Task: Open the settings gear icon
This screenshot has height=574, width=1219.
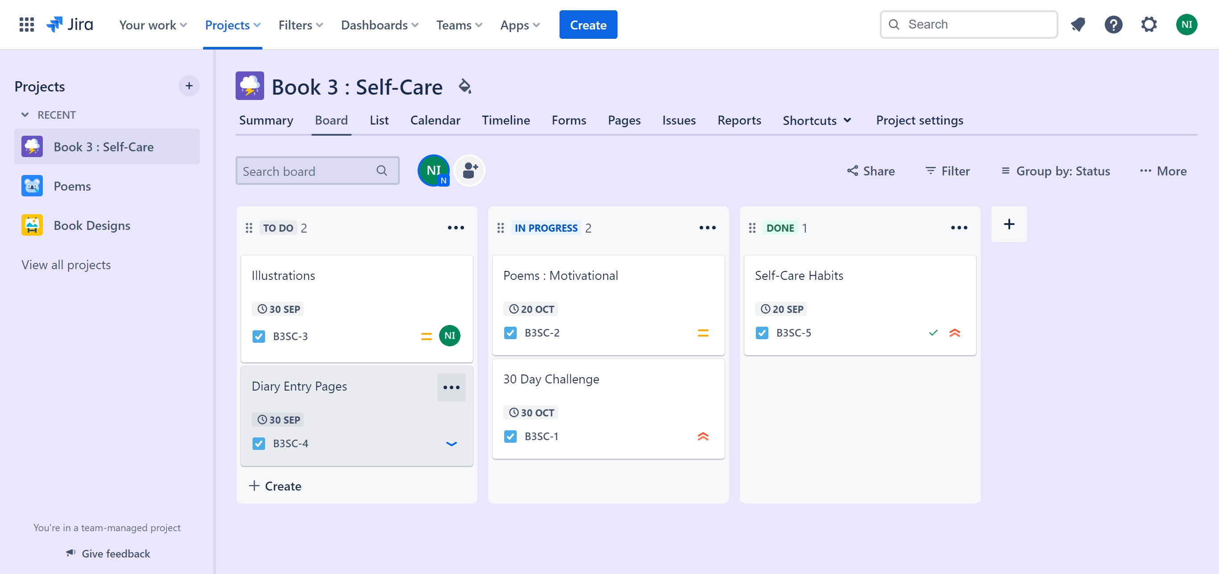Action: (1149, 25)
